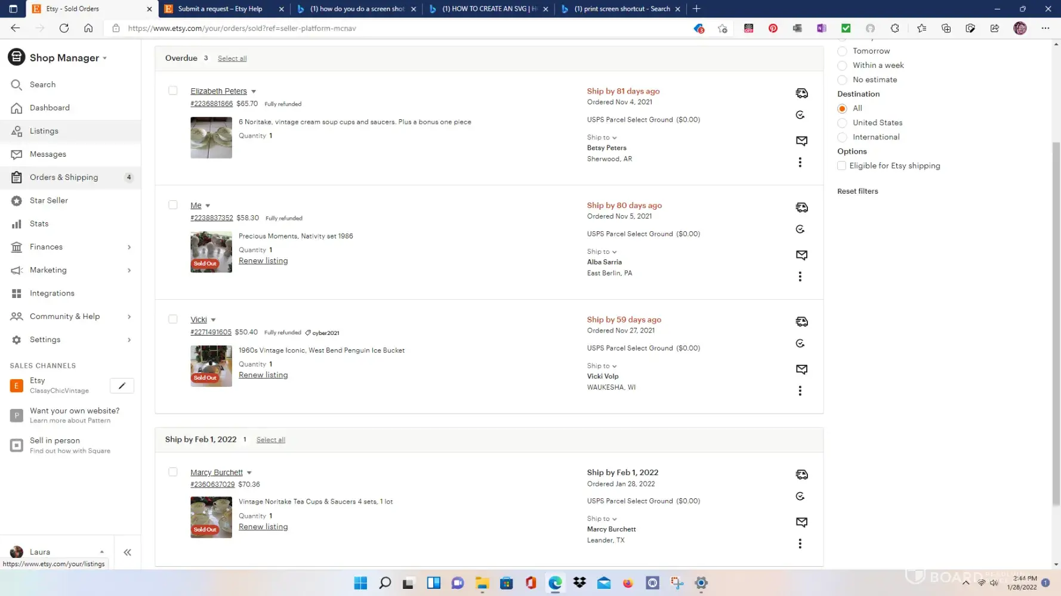Click the pencil edit icon beside Etsy channel

point(122,386)
